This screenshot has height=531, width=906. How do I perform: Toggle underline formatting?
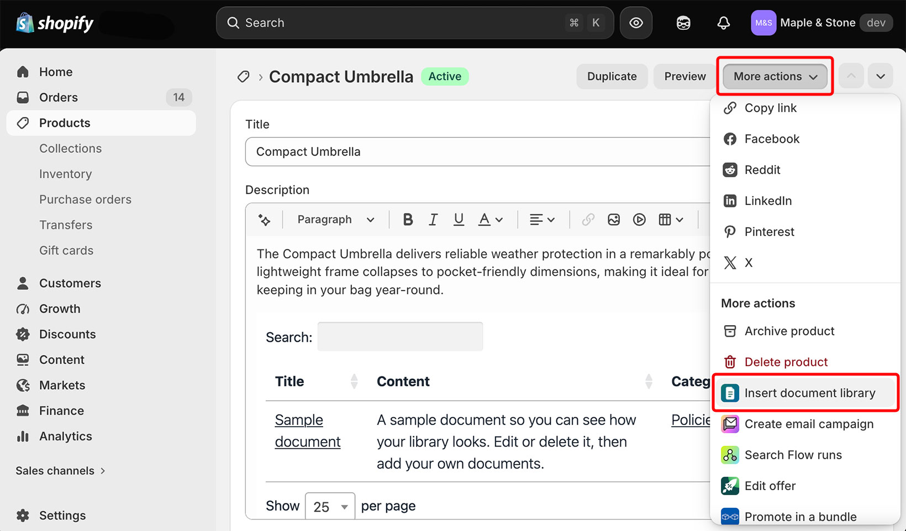tap(459, 220)
